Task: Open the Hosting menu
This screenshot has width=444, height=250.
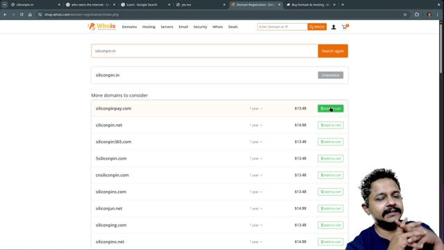Action: coord(148,27)
